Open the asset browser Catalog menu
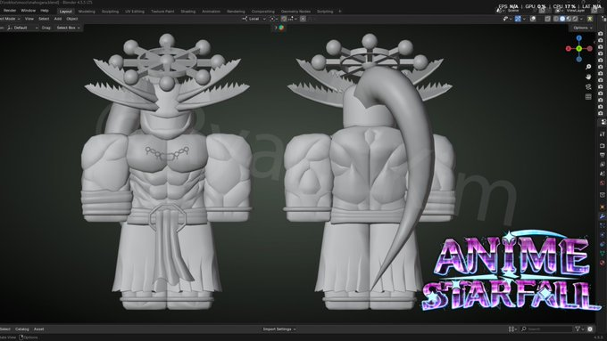The width and height of the screenshot is (607, 341). (x=22, y=329)
